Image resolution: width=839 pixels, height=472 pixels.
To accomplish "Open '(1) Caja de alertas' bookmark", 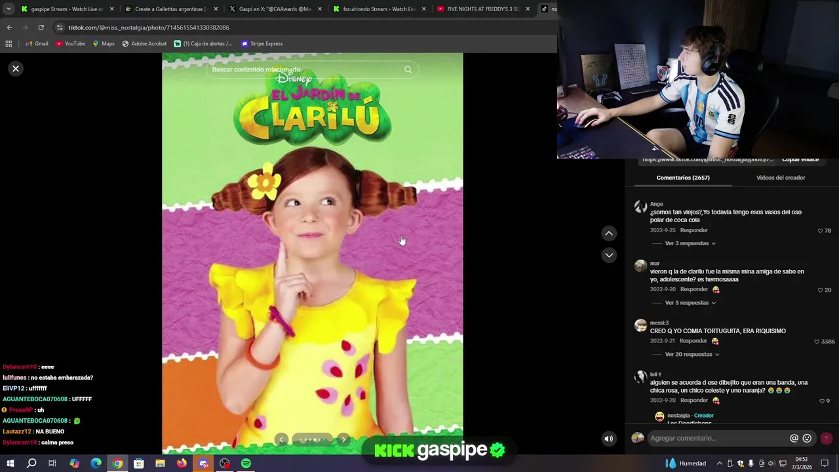I will (x=203, y=44).
